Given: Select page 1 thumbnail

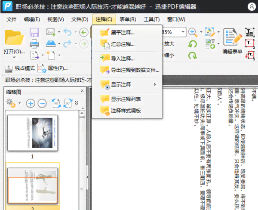Looking at the screenshot, I should 33,133.
